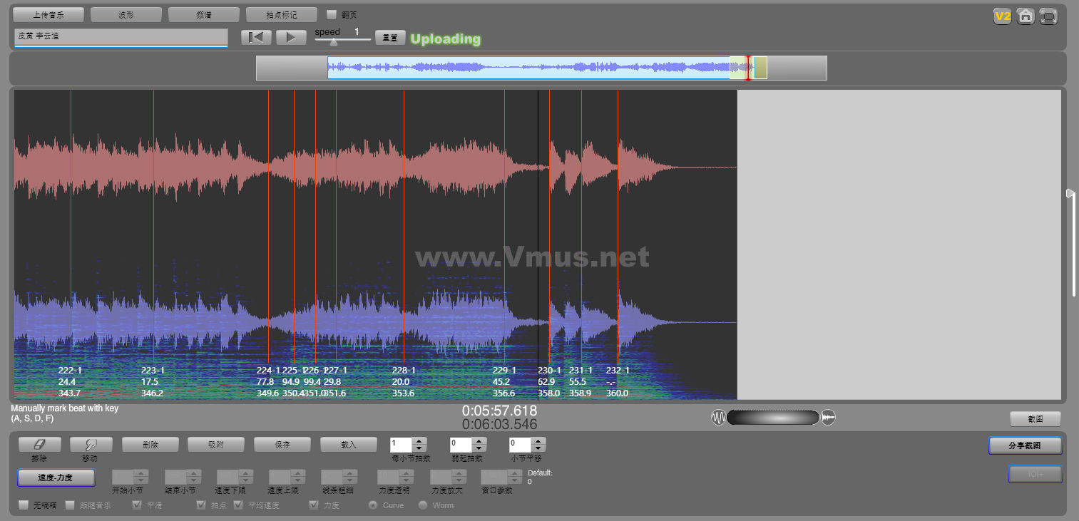Viewport: 1079px width, 521px height.
Task: Click the 开始小节 stepper arrows
Action: pyautogui.click(x=141, y=477)
